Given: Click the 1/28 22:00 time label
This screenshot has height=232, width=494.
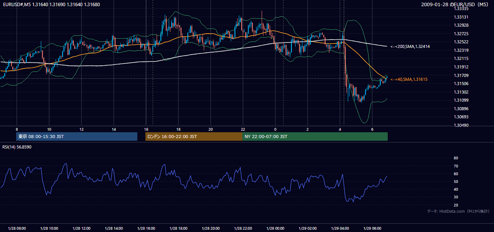Looking at the screenshot, I should (243, 229).
